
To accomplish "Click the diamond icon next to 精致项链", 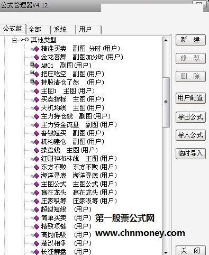I will tap(37, 226).
